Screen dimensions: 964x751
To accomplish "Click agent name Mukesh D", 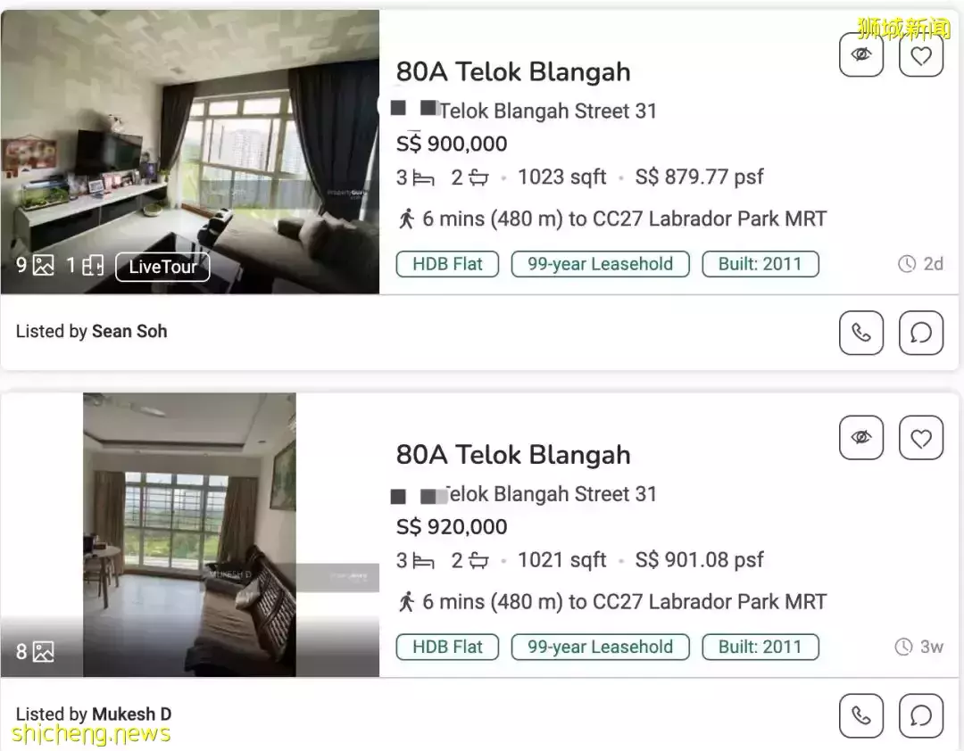I will (x=131, y=714).
